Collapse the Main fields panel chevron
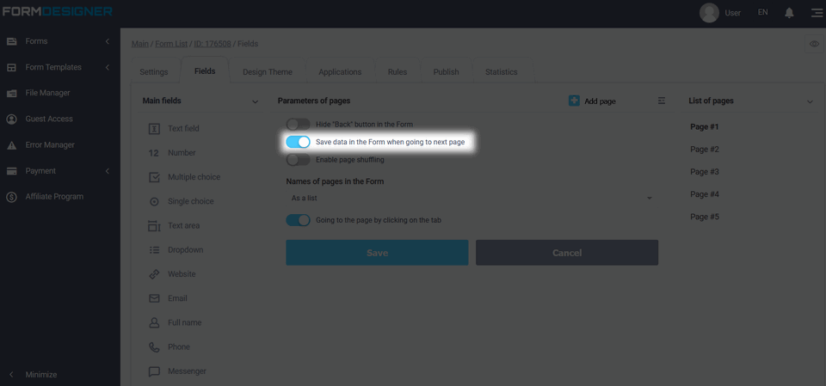 click(x=255, y=101)
